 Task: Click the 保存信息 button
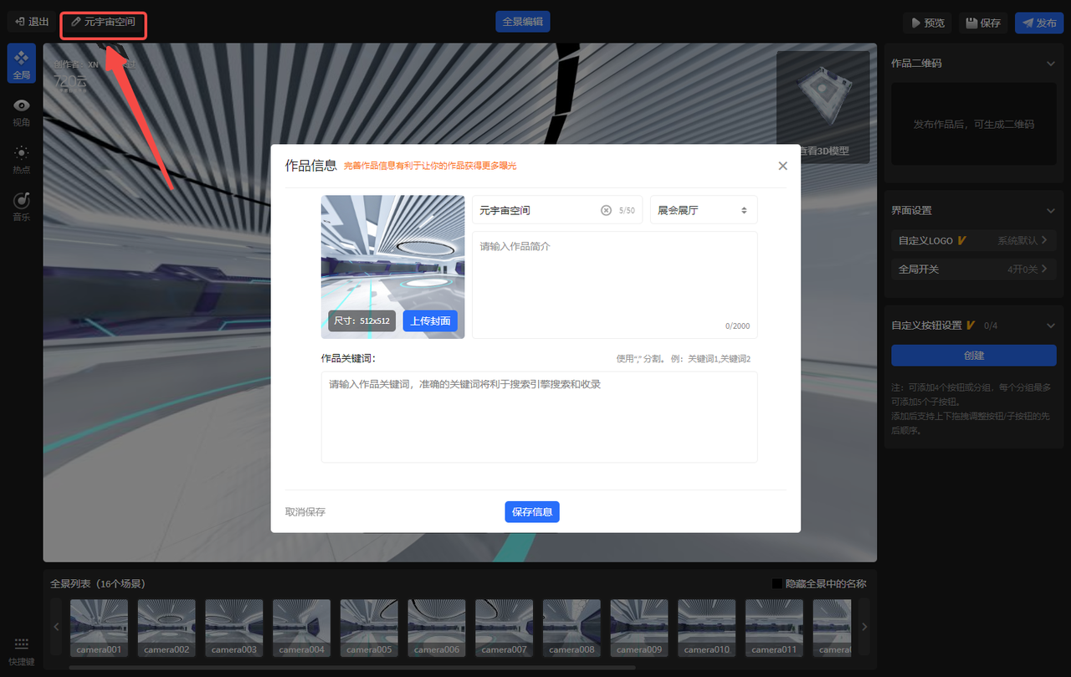pyautogui.click(x=531, y=511)
